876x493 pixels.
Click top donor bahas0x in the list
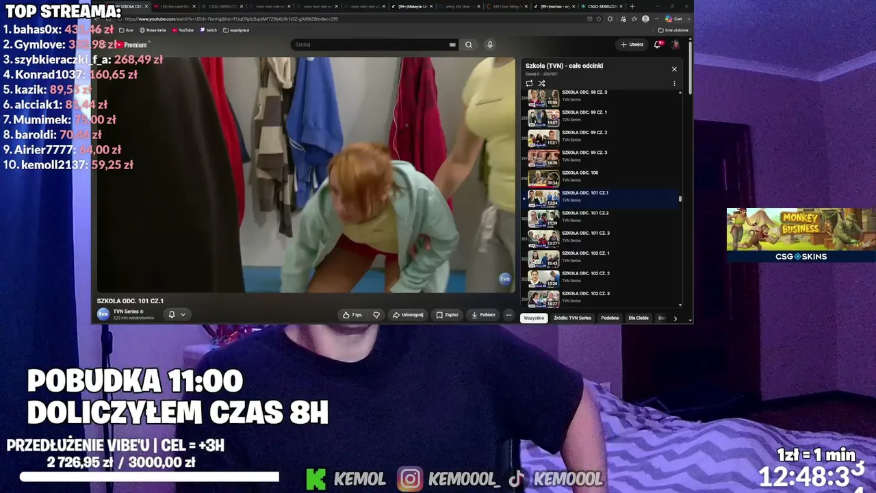coord(58,29)
